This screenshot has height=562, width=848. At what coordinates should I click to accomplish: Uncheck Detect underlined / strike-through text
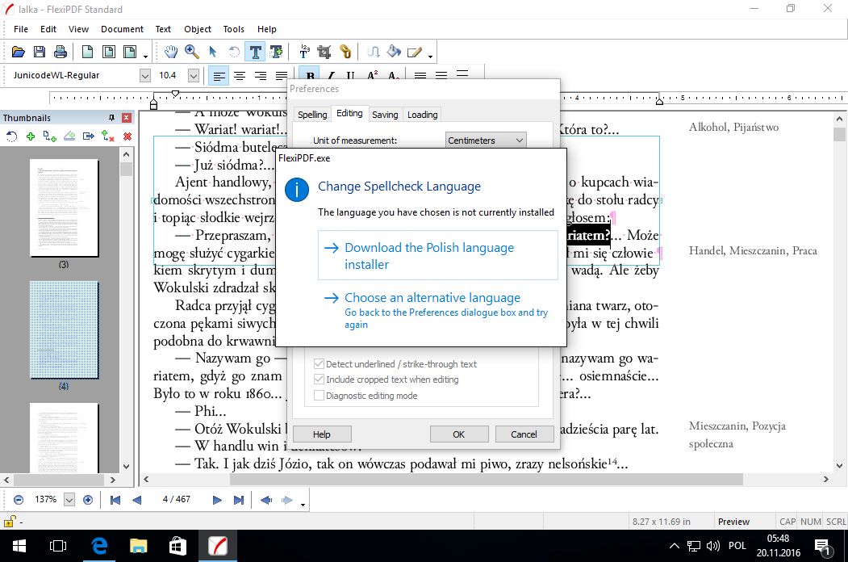(319, 363)
